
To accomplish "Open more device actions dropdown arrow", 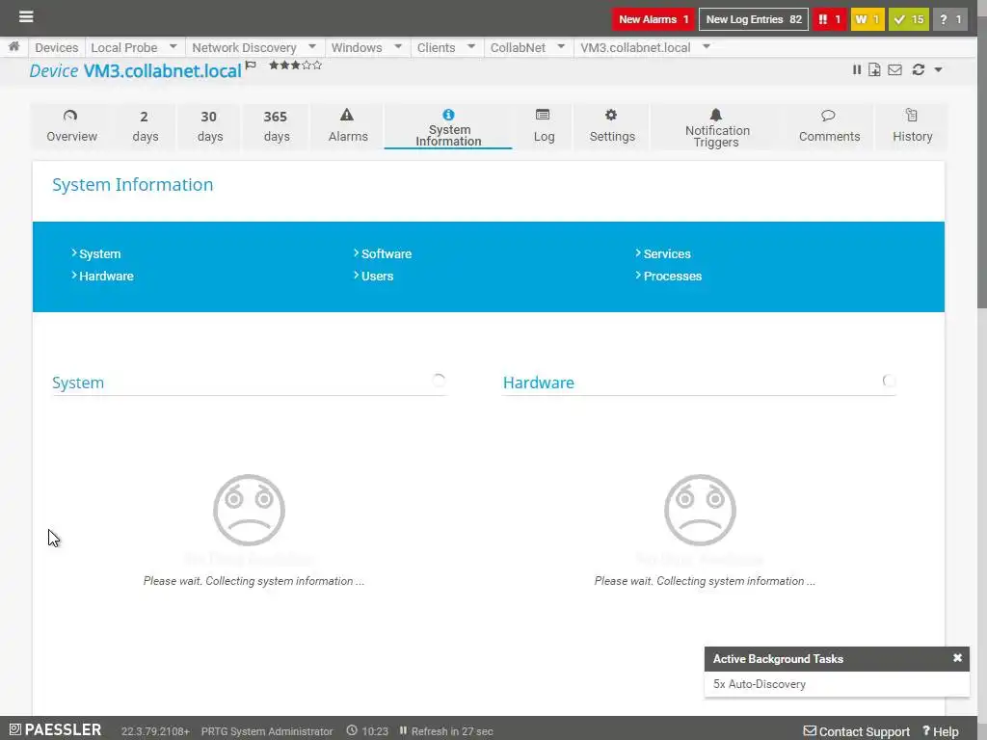I will click(939, 69).
